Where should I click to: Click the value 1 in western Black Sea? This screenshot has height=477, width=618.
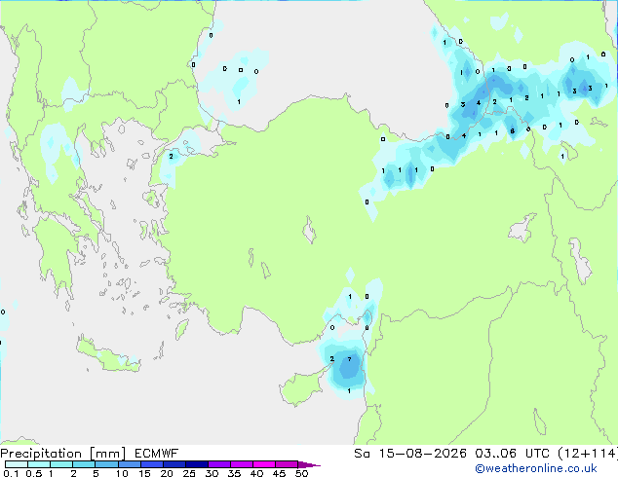point(239,102)
